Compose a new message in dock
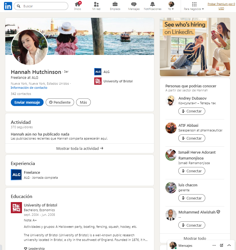The height and width of the screenshot is (250, 236). [222, 245]
